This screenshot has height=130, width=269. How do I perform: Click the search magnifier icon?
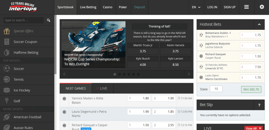click(48, 20)
